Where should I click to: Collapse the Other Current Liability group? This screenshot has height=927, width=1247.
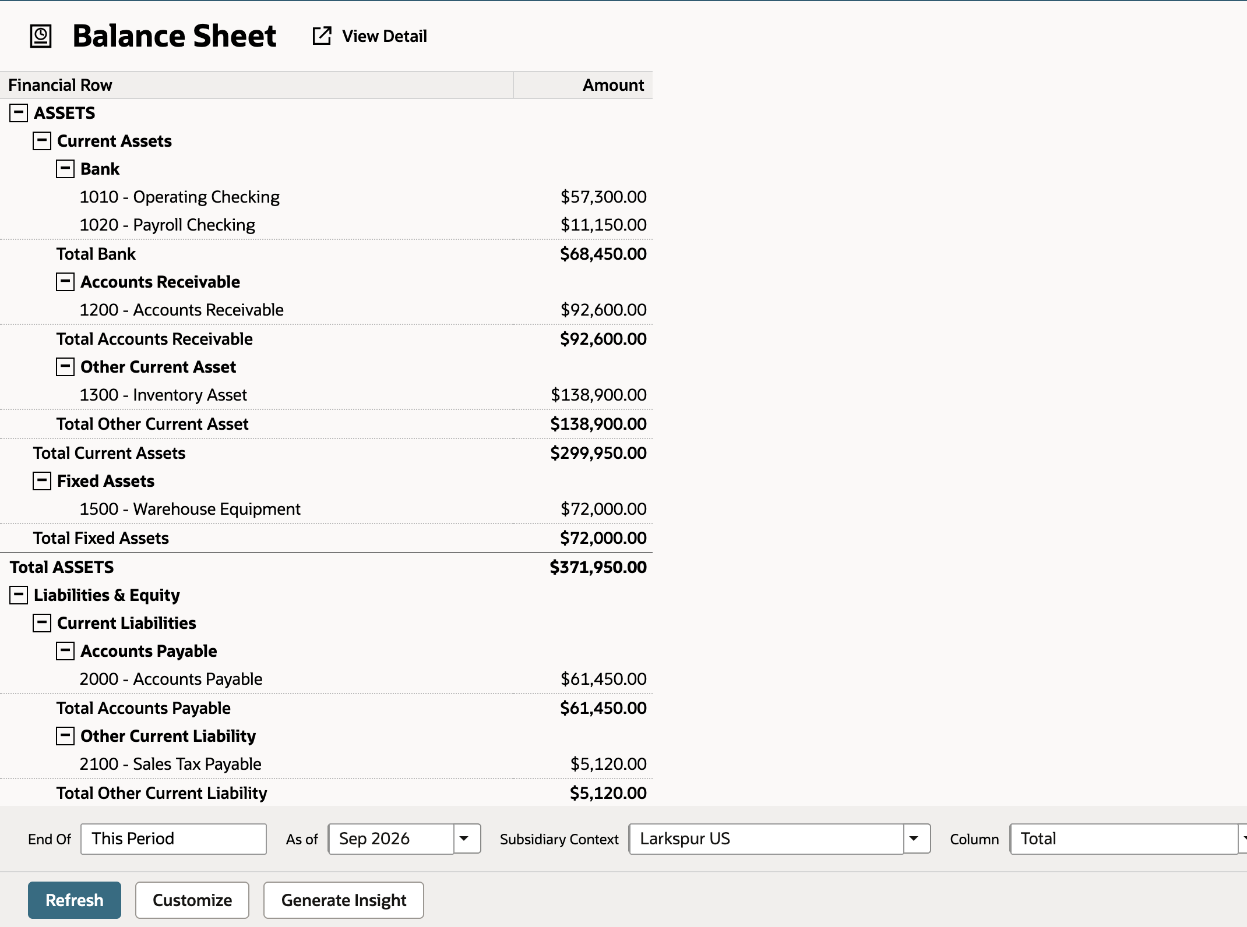click(65, 736)
